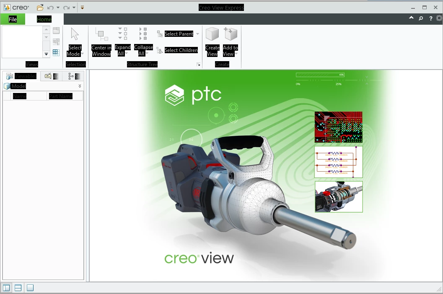This screenshot has height=294, width=443.
Task: Minimize the Creo View Express window
Action: click(x=413, y=8)
